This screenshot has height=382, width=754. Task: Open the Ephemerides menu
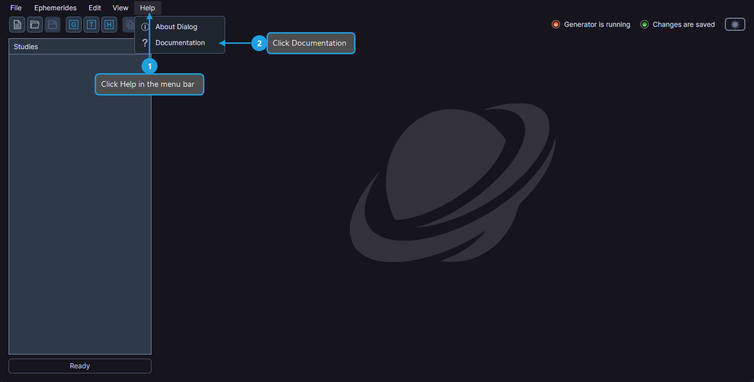tap(55, 8)
